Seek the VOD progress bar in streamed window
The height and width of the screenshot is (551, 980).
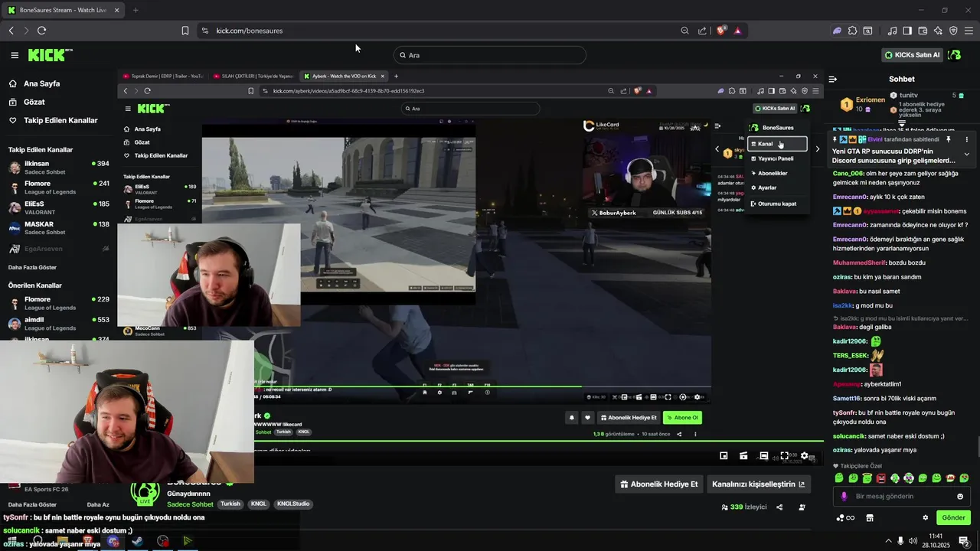click(x=482, y=387)
